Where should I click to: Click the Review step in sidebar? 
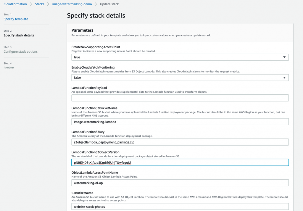9,68
